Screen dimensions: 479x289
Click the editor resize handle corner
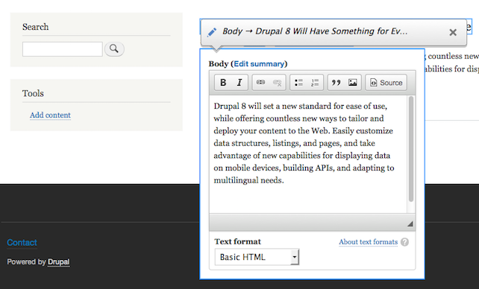click(410, 224)
